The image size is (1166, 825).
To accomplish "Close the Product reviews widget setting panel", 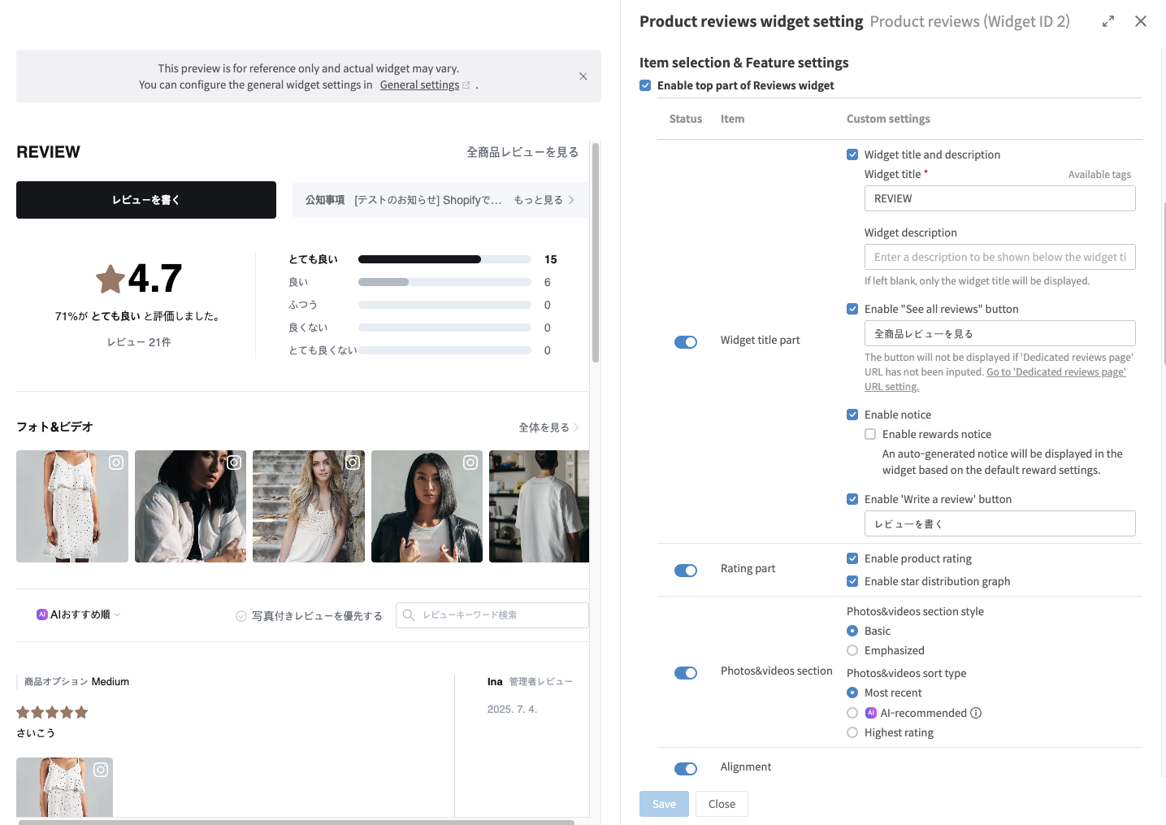I will pyautogui.click(x=1140, y=22).
